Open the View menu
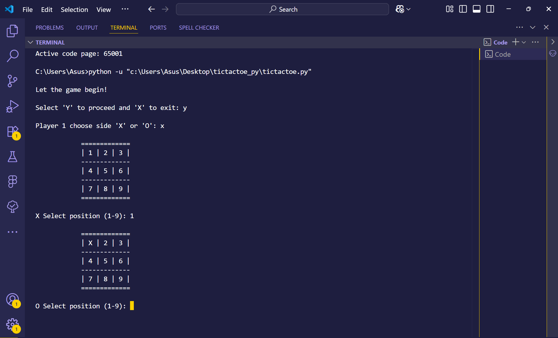 [104, 10]
